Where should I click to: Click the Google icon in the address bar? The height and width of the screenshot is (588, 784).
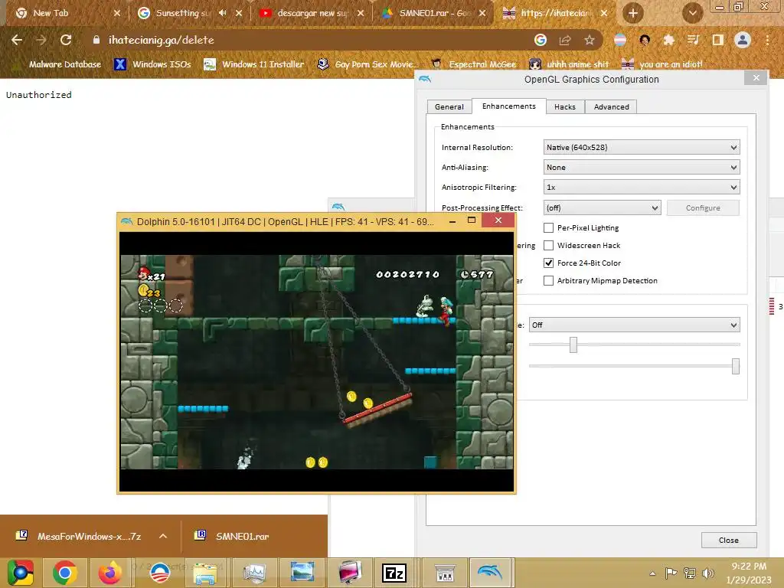tap(541, 40)
